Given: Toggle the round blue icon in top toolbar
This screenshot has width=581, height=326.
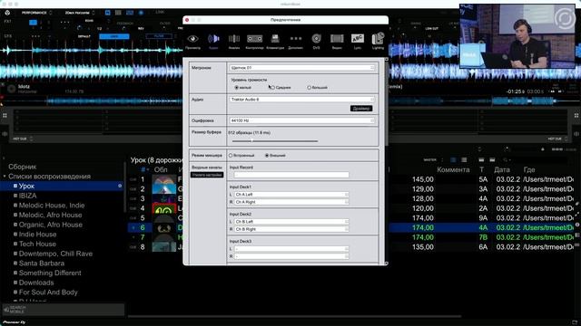Looking at the screenshot, I should tap(141, 13).
